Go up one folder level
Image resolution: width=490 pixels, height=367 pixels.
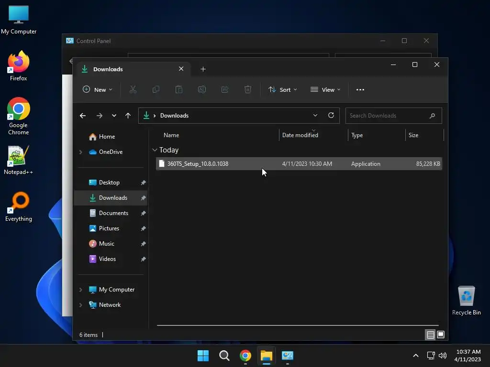(x=128, y=116)
